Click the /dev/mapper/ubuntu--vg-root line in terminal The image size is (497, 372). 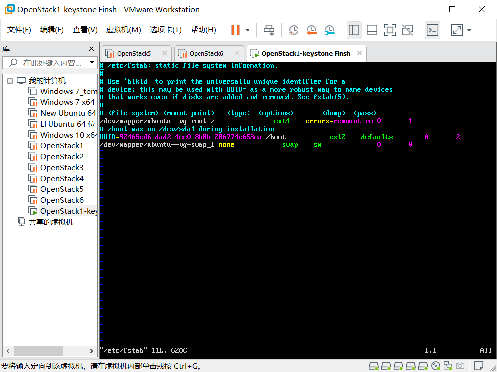tap(256, 121)
